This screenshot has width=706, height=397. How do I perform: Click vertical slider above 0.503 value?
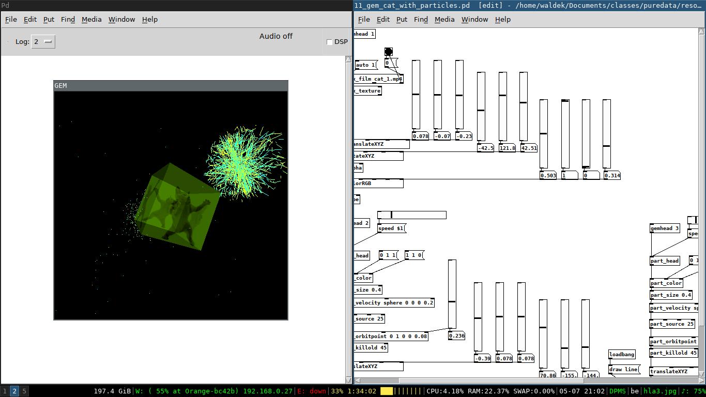pos(544,133)
